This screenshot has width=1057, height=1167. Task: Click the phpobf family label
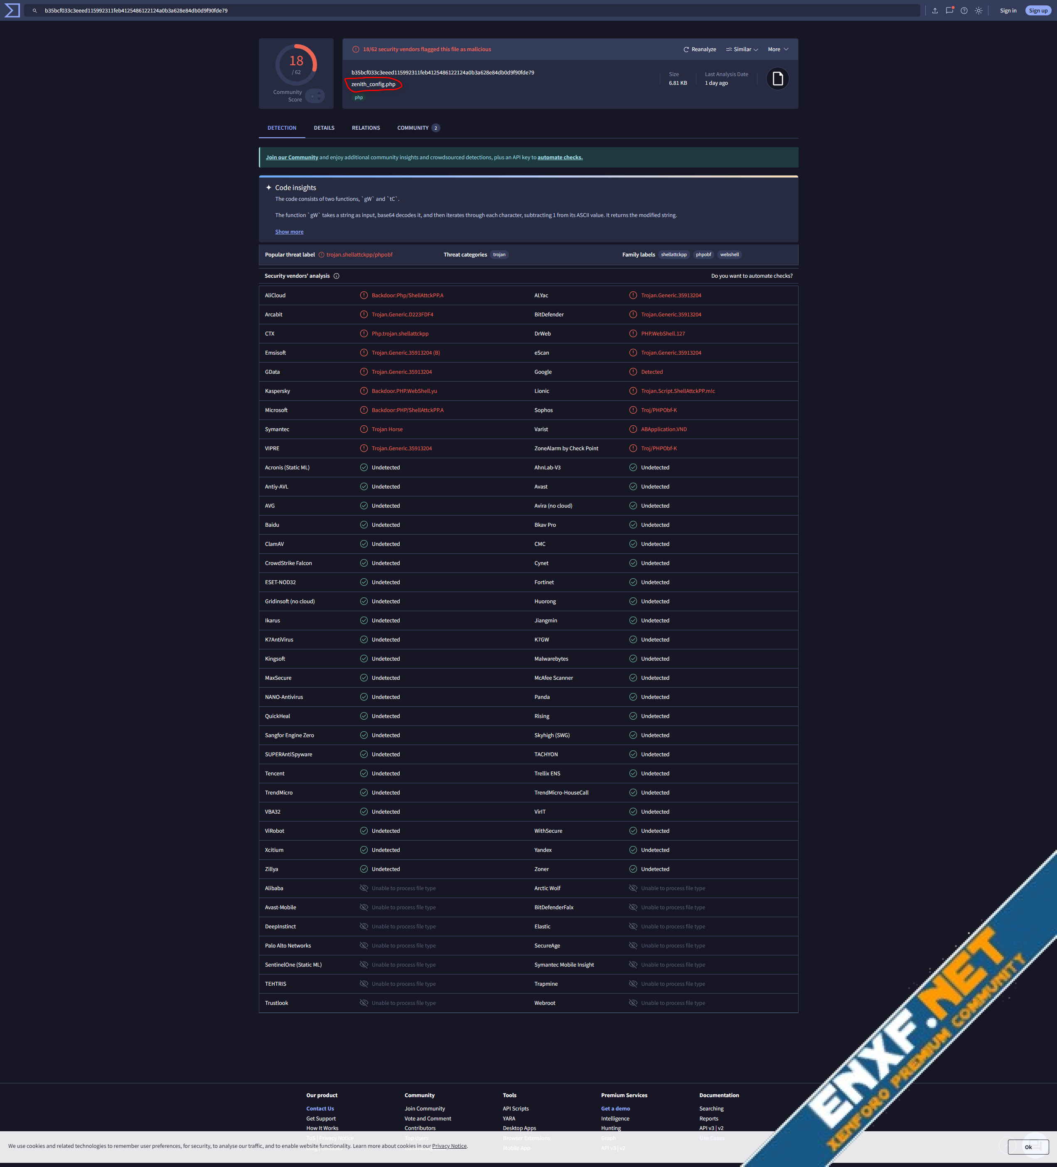[x=703, y=255]
